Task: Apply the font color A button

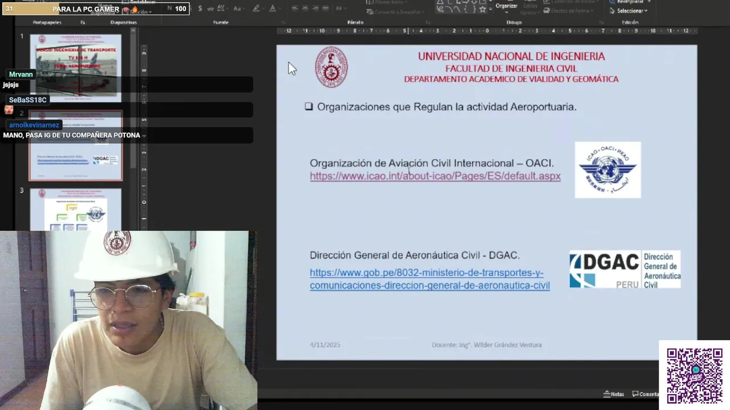Action: (x=273, y=9)
